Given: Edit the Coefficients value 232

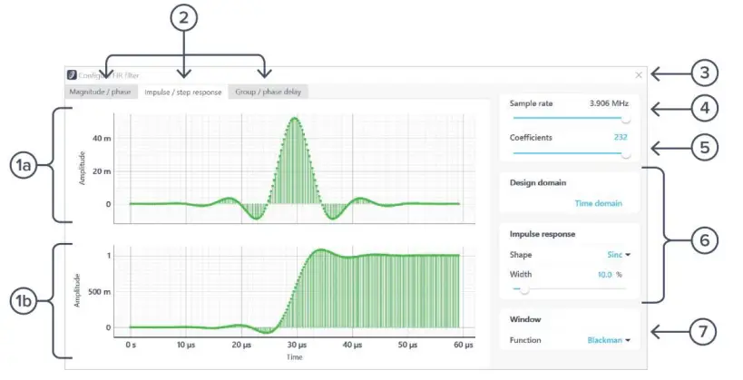Looking at the screenshot, I should 621,138.
